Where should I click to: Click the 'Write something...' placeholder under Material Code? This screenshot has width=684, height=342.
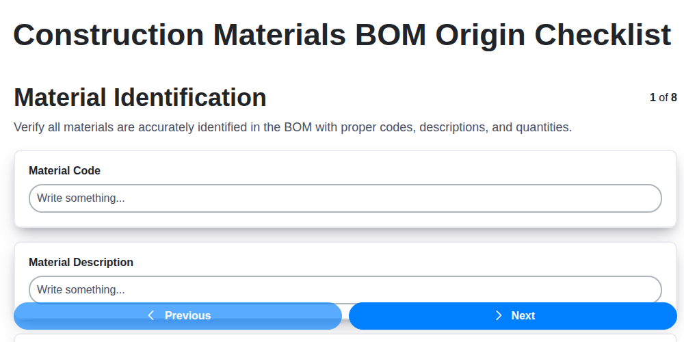81,198
